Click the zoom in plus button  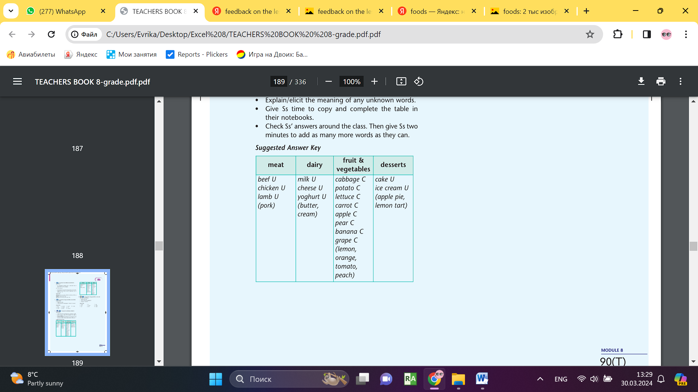(374, 82)
